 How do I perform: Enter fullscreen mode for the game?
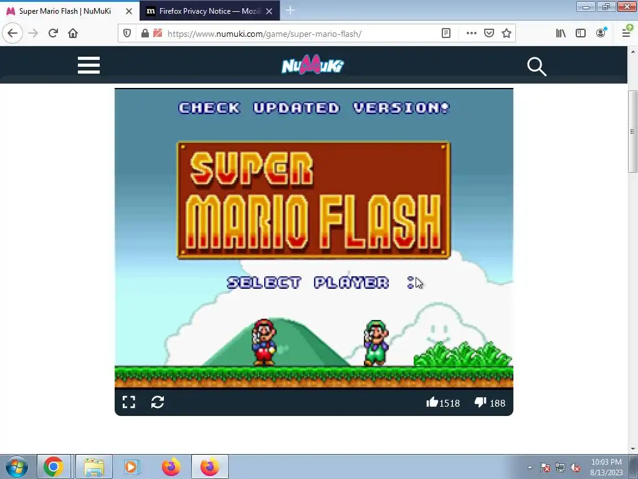(128, 402)
